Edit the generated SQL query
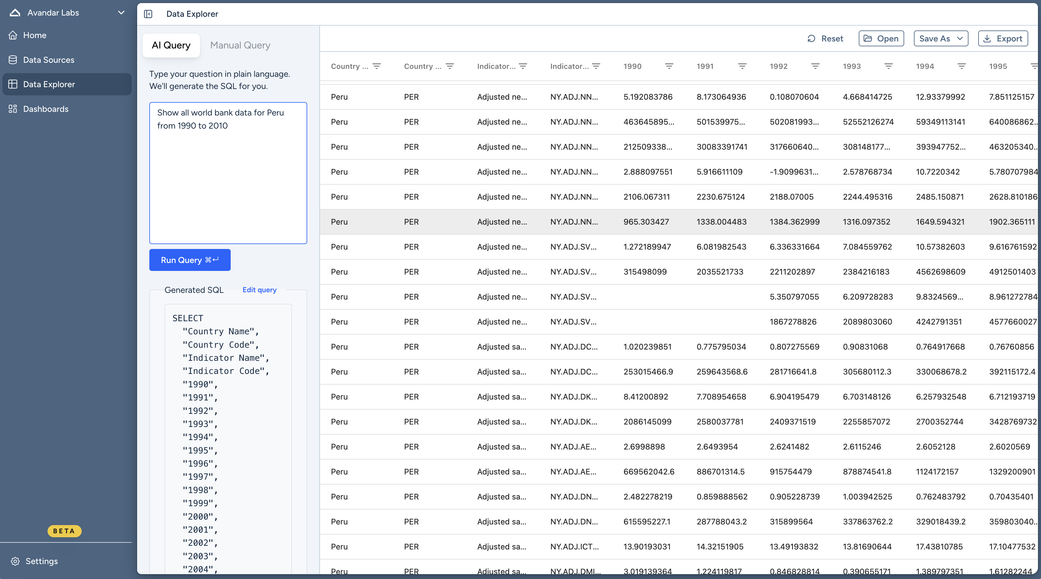This screenshot has height=579, width=1041. [x=259, y=290]
